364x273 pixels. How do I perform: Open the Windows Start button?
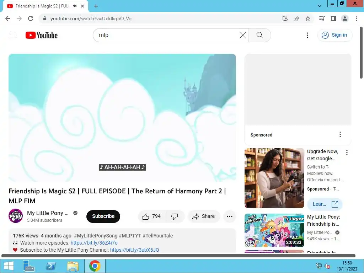9,266
